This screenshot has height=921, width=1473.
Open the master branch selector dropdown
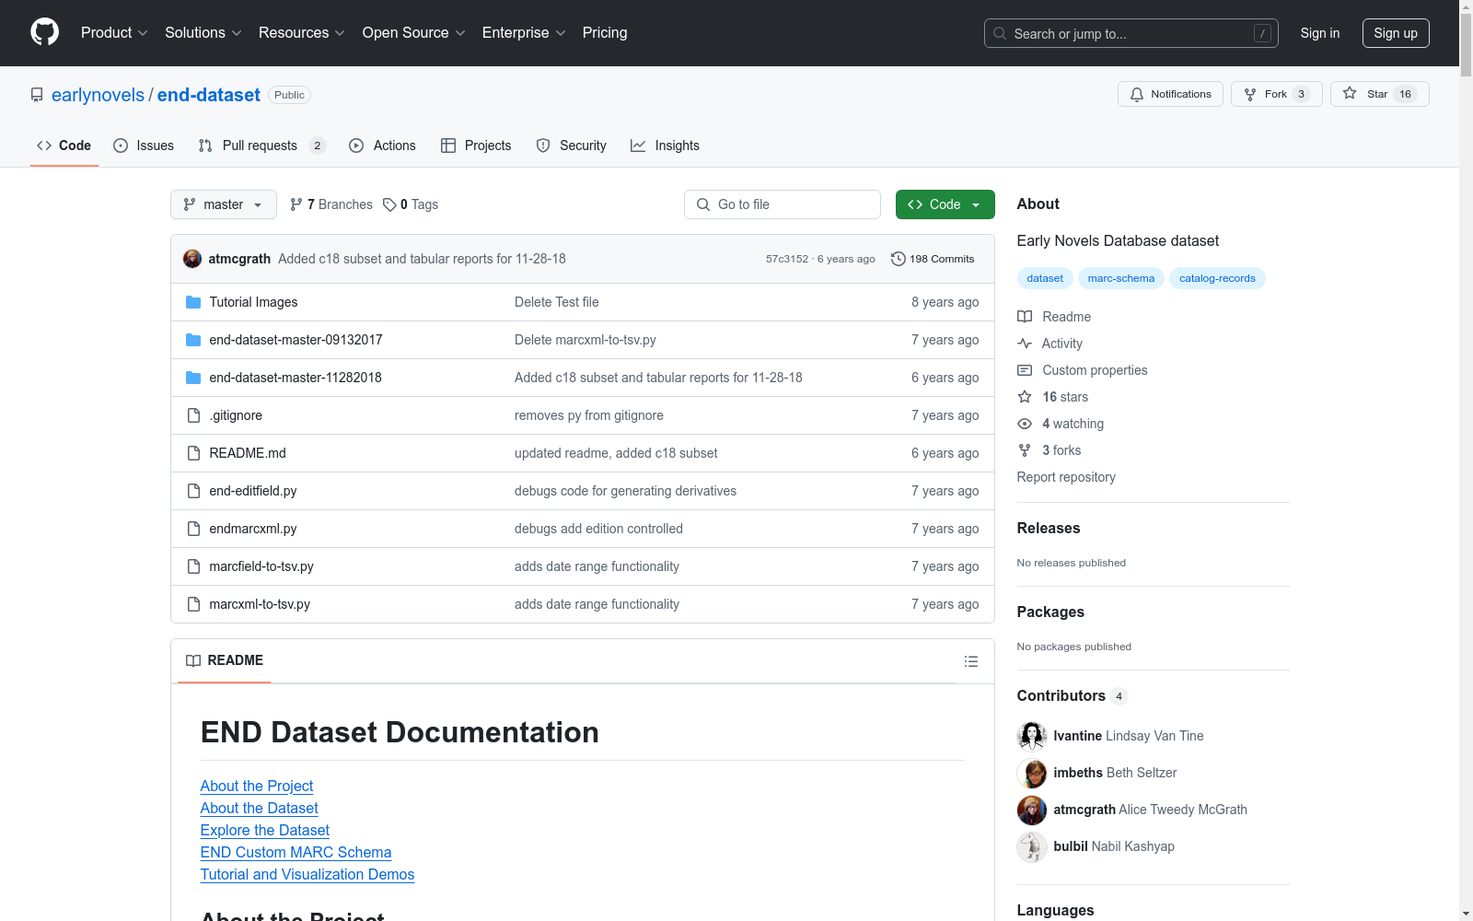(x=224, y=204)
